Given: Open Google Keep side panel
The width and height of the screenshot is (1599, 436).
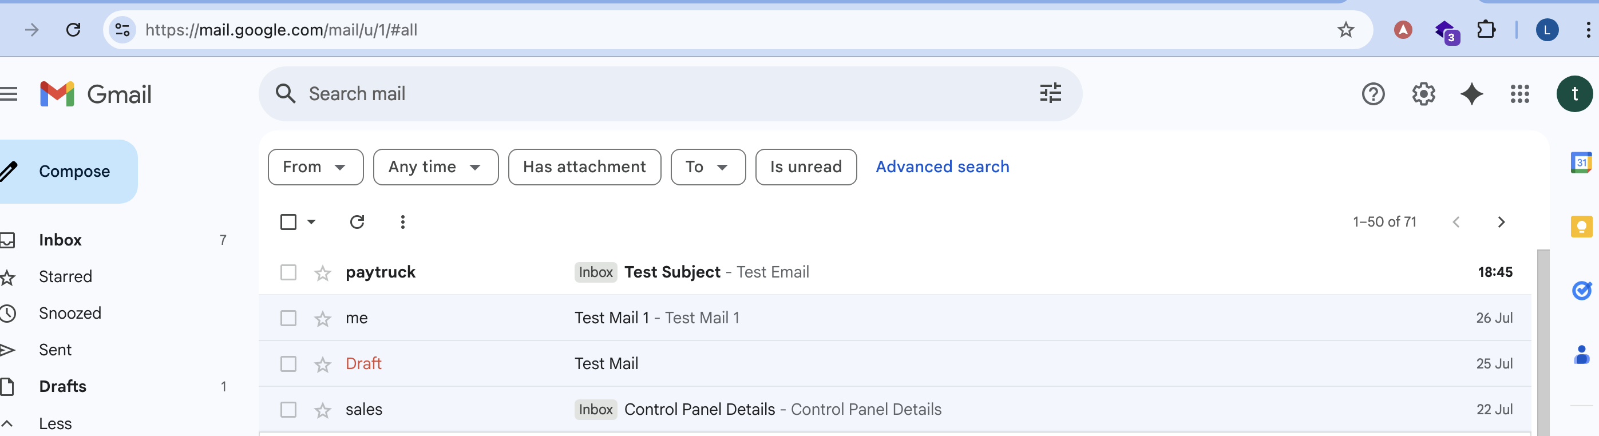Looking at the screenshot, I should (1580, 227).
